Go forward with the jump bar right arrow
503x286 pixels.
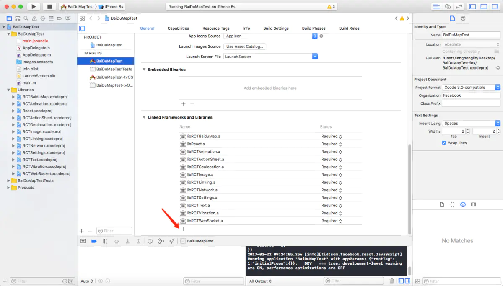pos(99,18)
